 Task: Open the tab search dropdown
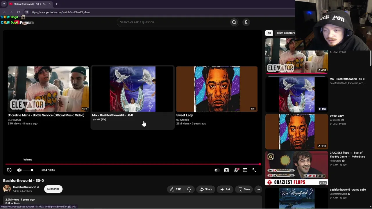click(x=4, y=4)
